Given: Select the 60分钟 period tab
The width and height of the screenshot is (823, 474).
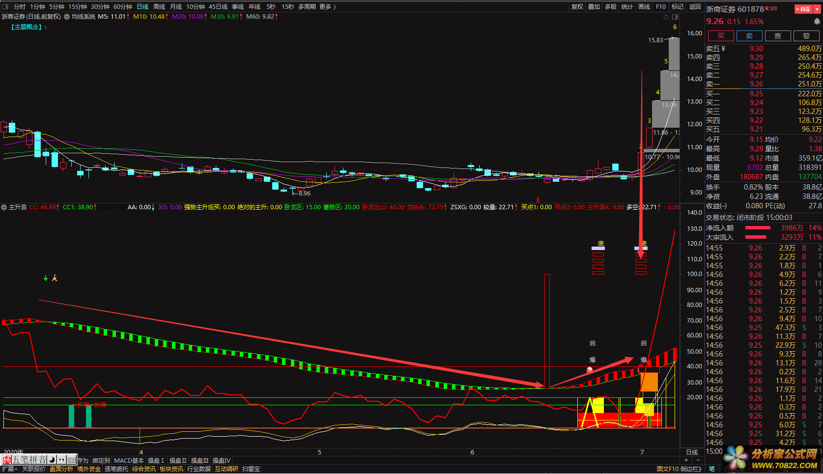Looking at the screenshot, I should click(x=123, y=7).
